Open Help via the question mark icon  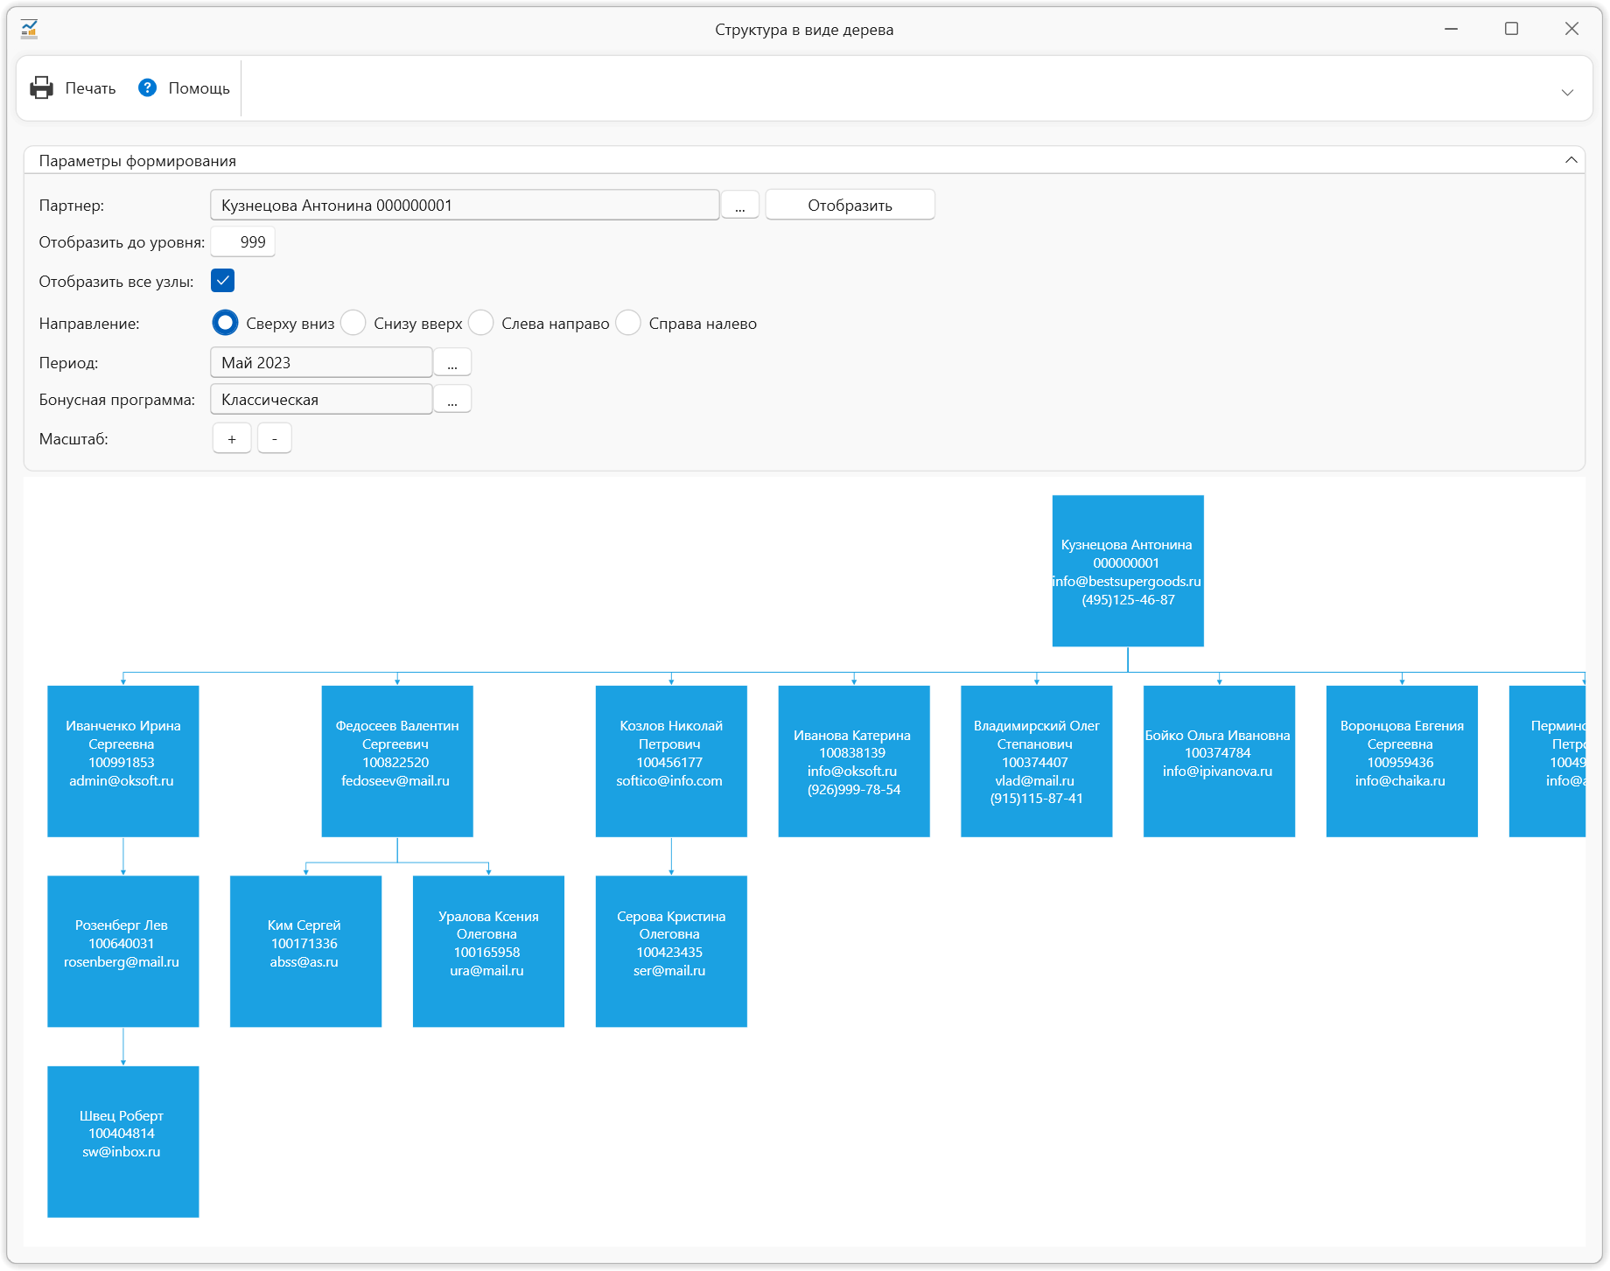(147, 87)
